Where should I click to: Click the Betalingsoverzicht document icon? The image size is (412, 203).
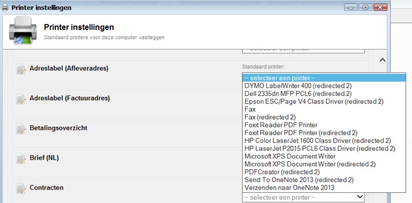[x=20, y=129]
